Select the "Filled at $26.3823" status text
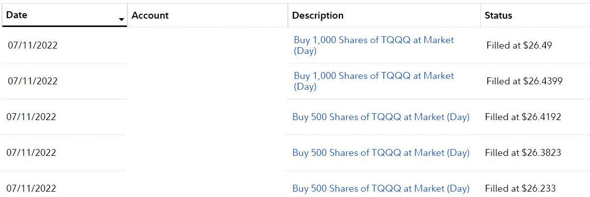590x197 pixels. [x=523, y=153]
